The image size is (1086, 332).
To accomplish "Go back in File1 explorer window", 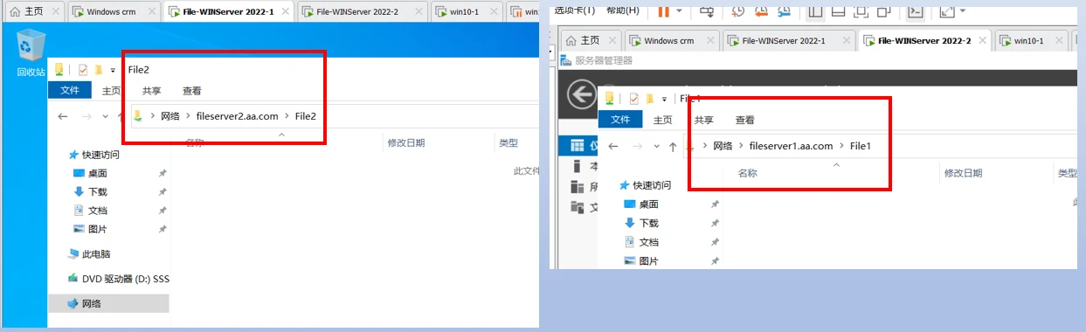I will pos(613,147).
